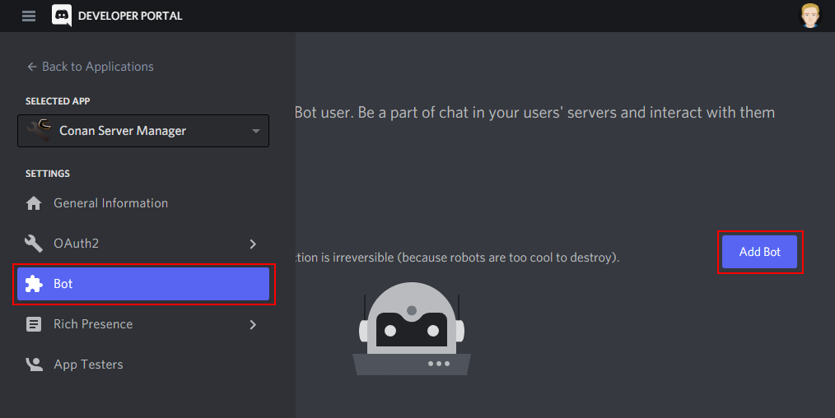The image size is (835, 418).
Task: Open the hamburger menu icon
Action: pyautogui.click(x=29, y=16)
